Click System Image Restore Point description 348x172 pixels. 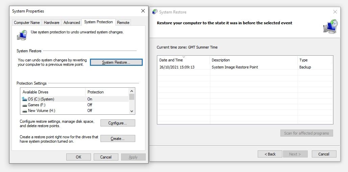tap(235, 67)
